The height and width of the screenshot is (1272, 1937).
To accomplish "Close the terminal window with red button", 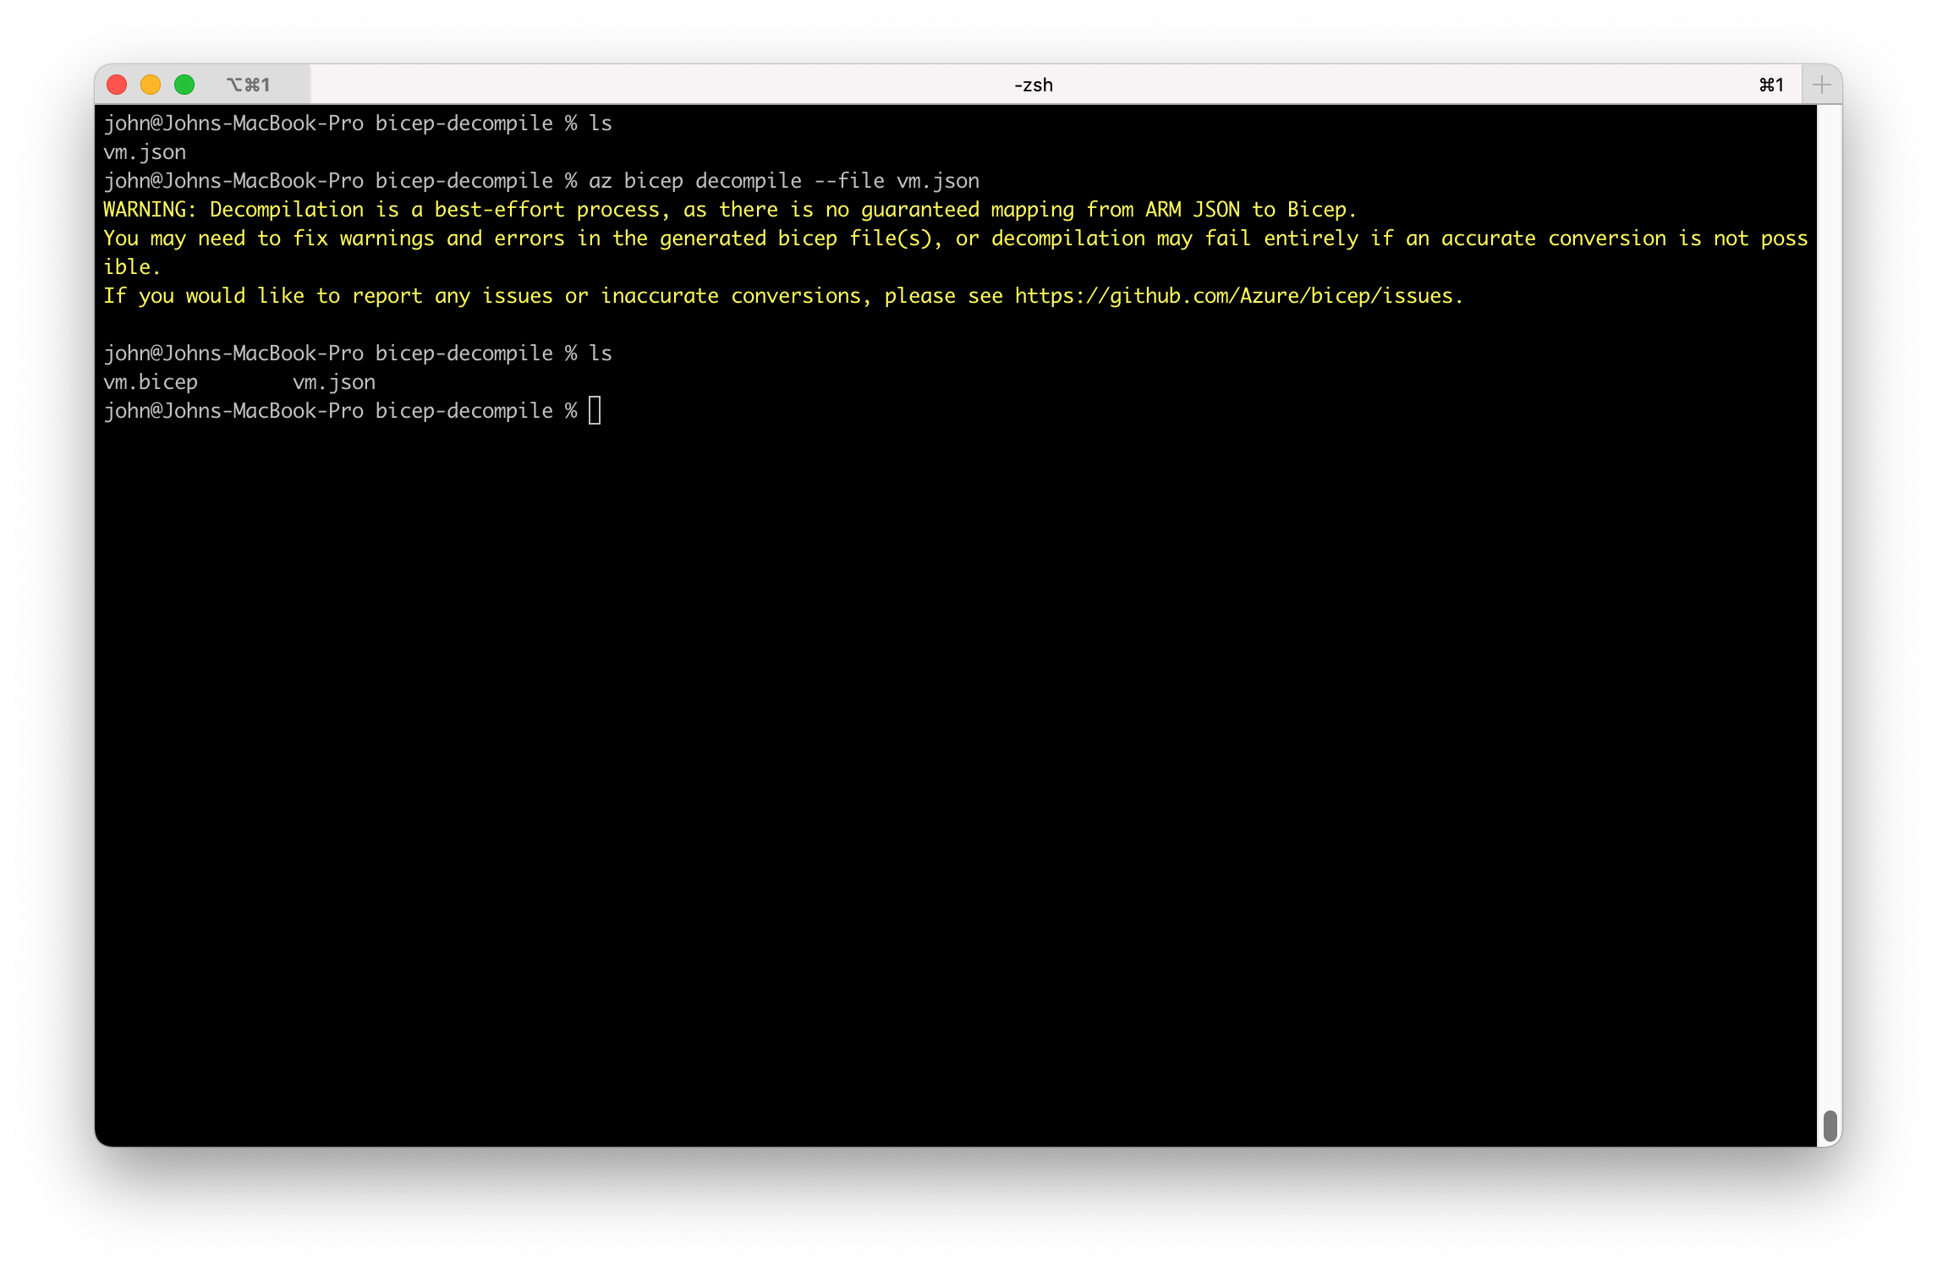I will click(x=117, y=85).
